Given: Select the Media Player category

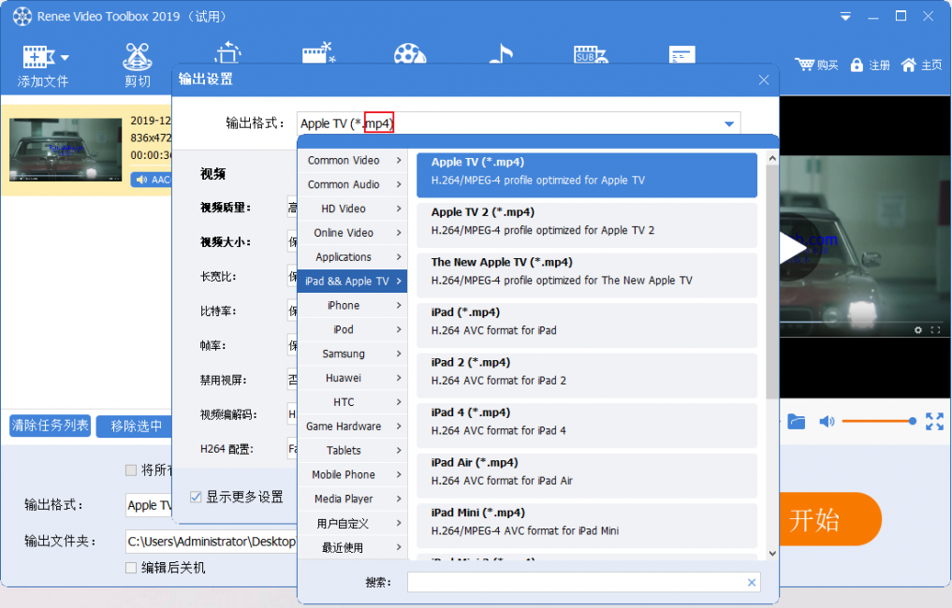Looking at the screenshot, I should (352, 499).
